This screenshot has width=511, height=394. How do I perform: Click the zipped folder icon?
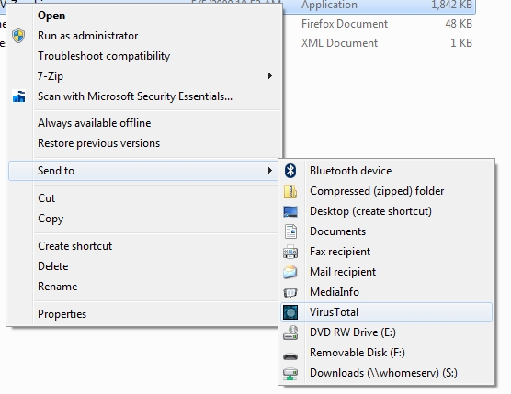click(290, 191)
